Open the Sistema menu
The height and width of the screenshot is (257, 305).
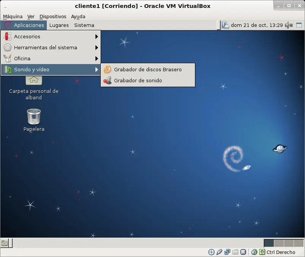pos(84,25)
